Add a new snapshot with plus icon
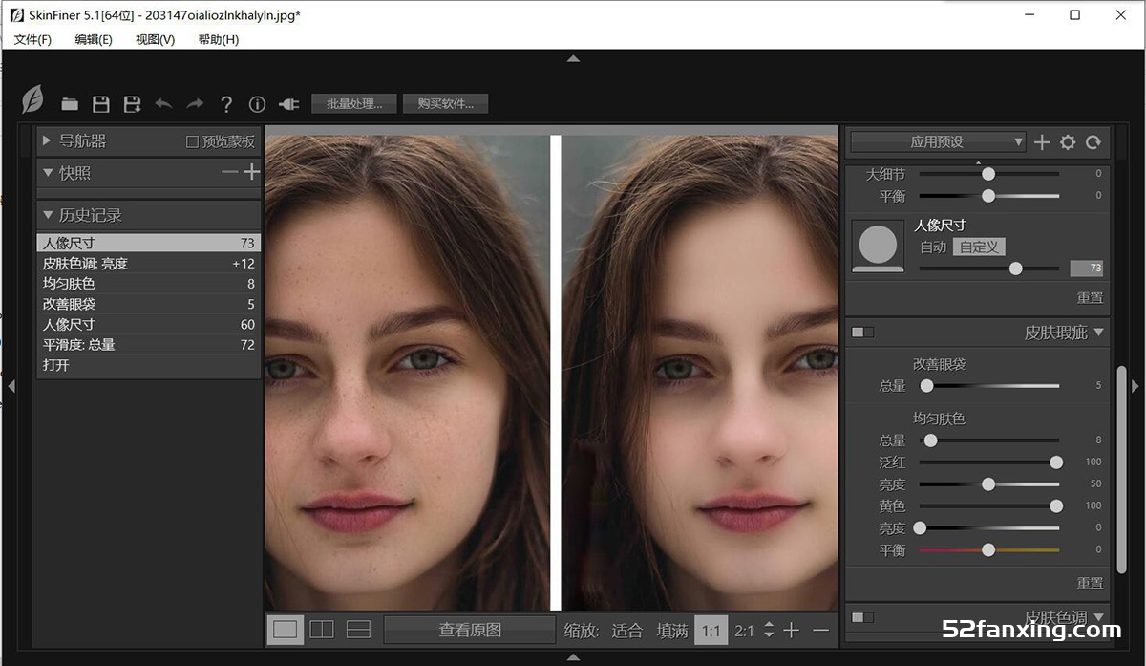1146x666 pixels. coord(251,172)
